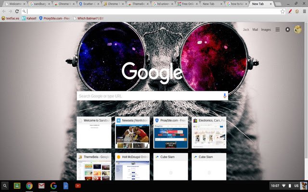
Task: Open the Google account avatar
Action: click(x=298, y=30)
